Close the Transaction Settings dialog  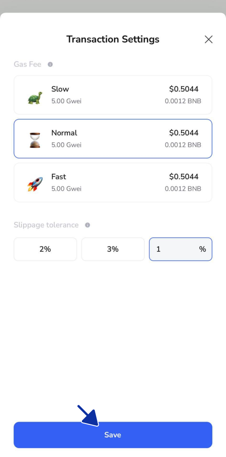(209, 39)
